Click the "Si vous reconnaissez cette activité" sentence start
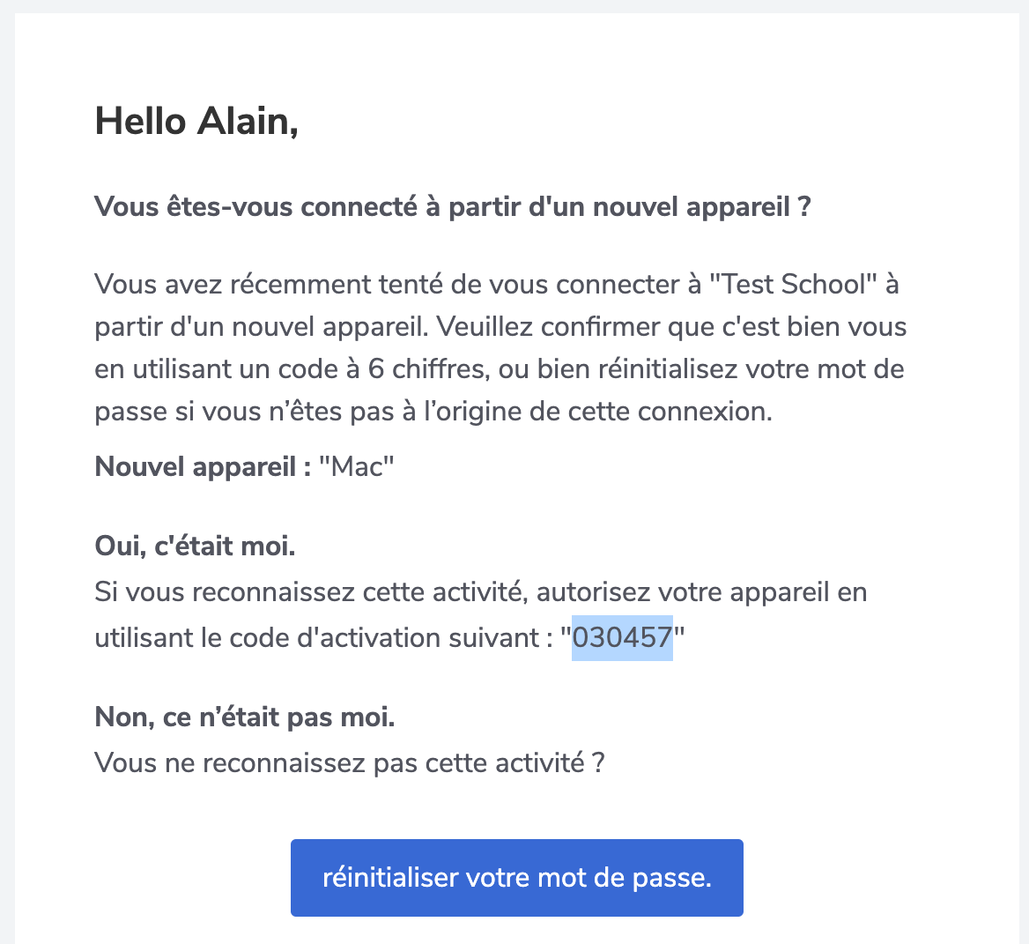The height and width of the screenshot is (944, 1029). coord(312,592)
